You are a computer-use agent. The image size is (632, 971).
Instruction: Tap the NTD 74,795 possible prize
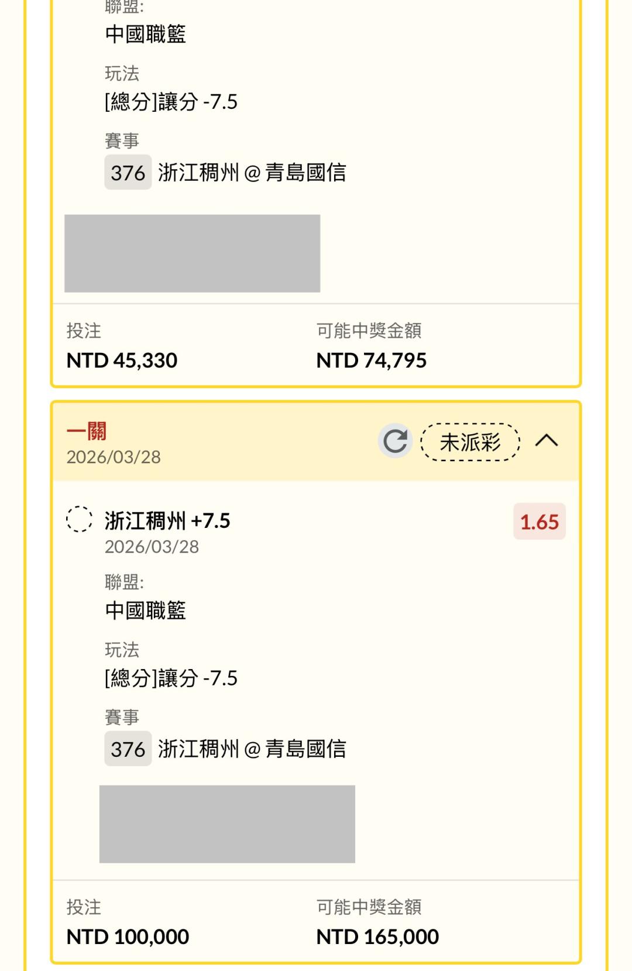click(371, 361)
